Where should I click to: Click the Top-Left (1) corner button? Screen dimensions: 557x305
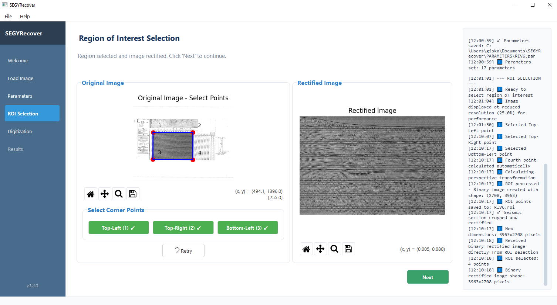[x=119, y=228]
